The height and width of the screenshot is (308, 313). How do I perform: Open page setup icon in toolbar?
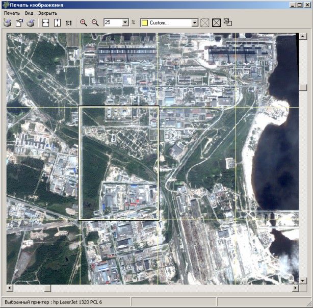click(x=19, y=23)
